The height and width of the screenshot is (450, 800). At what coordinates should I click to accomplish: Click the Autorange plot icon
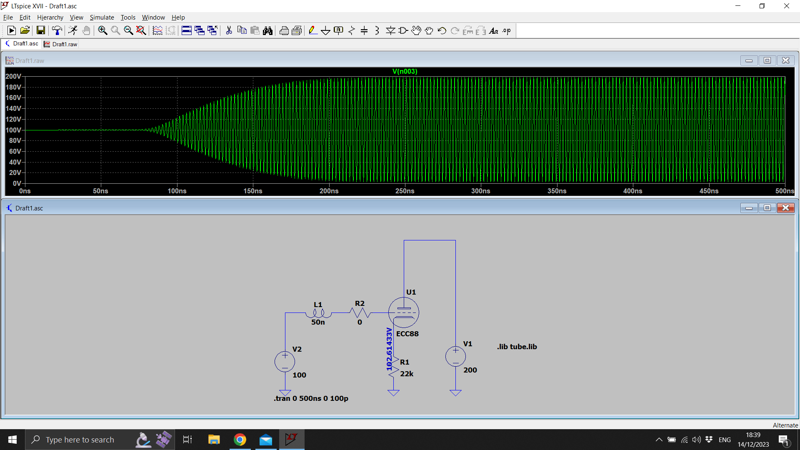pyautogui.click(x=157, y=30)
